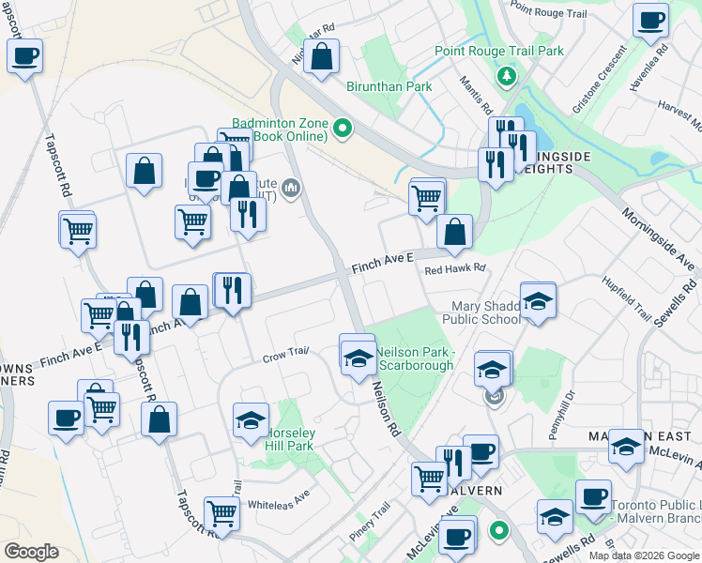Open the cafe marker at McLevin Ave at the bottom
702x563 pixels.
458,537
